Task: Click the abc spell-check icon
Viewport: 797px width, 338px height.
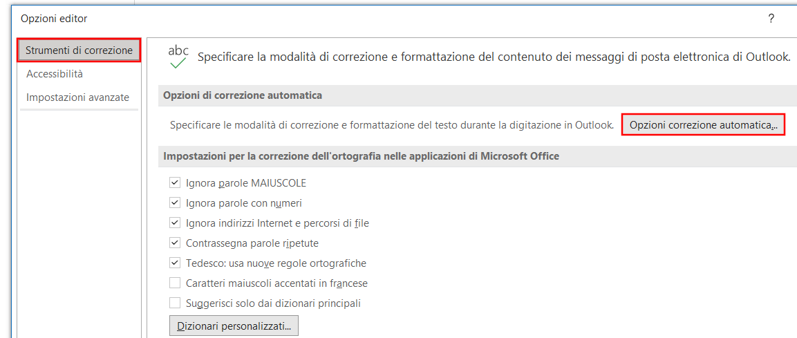Action: click(178, 56)
